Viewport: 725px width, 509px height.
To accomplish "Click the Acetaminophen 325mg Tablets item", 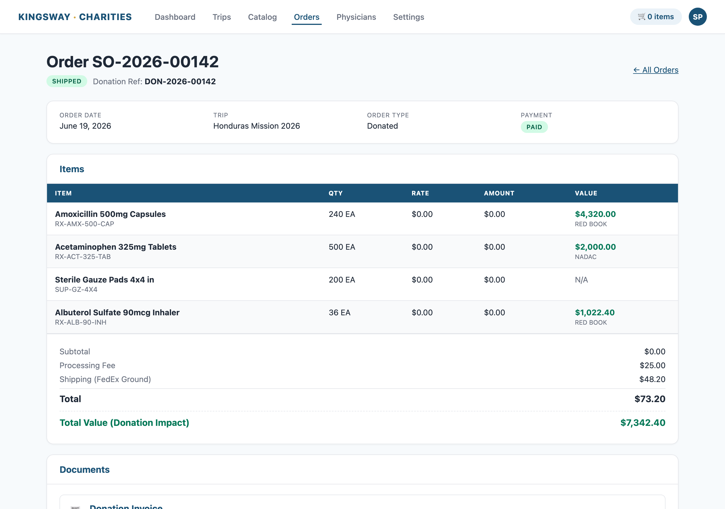I will [x=116, y=247].
